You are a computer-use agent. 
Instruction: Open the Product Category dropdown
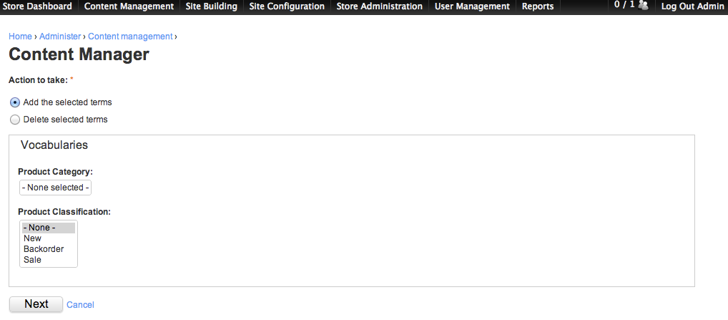pos(55,188)
